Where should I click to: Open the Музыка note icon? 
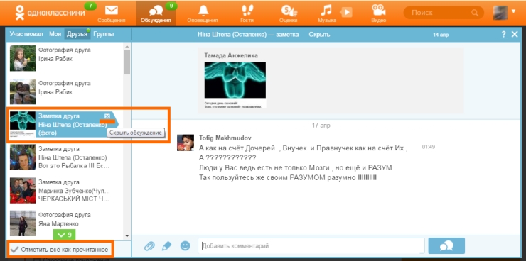click(x=326, y=11)
